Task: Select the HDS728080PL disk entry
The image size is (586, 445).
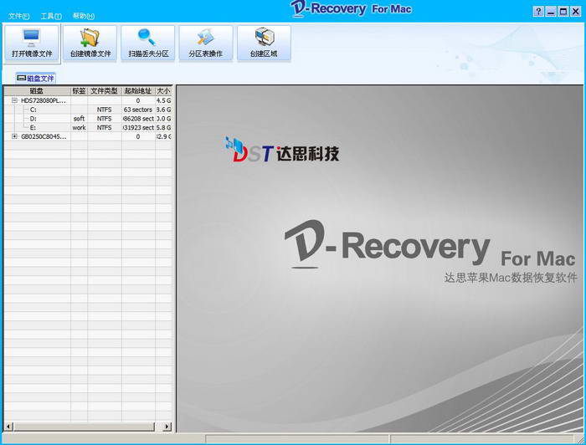Action: tap(44, 100)
